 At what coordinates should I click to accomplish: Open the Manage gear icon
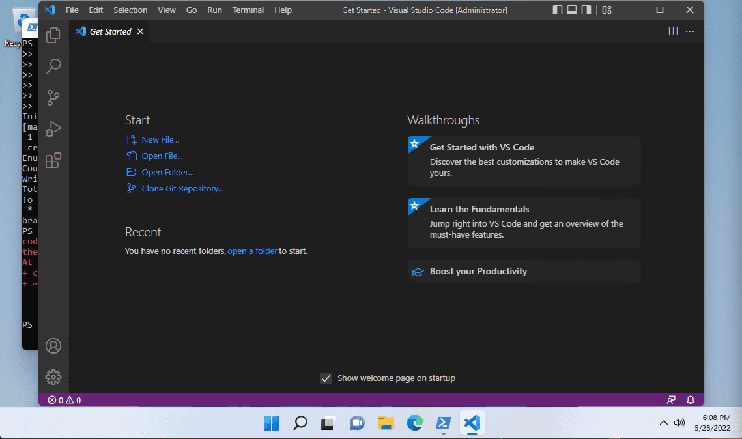tap(53, 377)
